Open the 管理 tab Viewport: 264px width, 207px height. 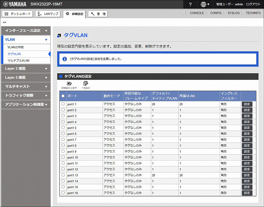pos(98,14)
